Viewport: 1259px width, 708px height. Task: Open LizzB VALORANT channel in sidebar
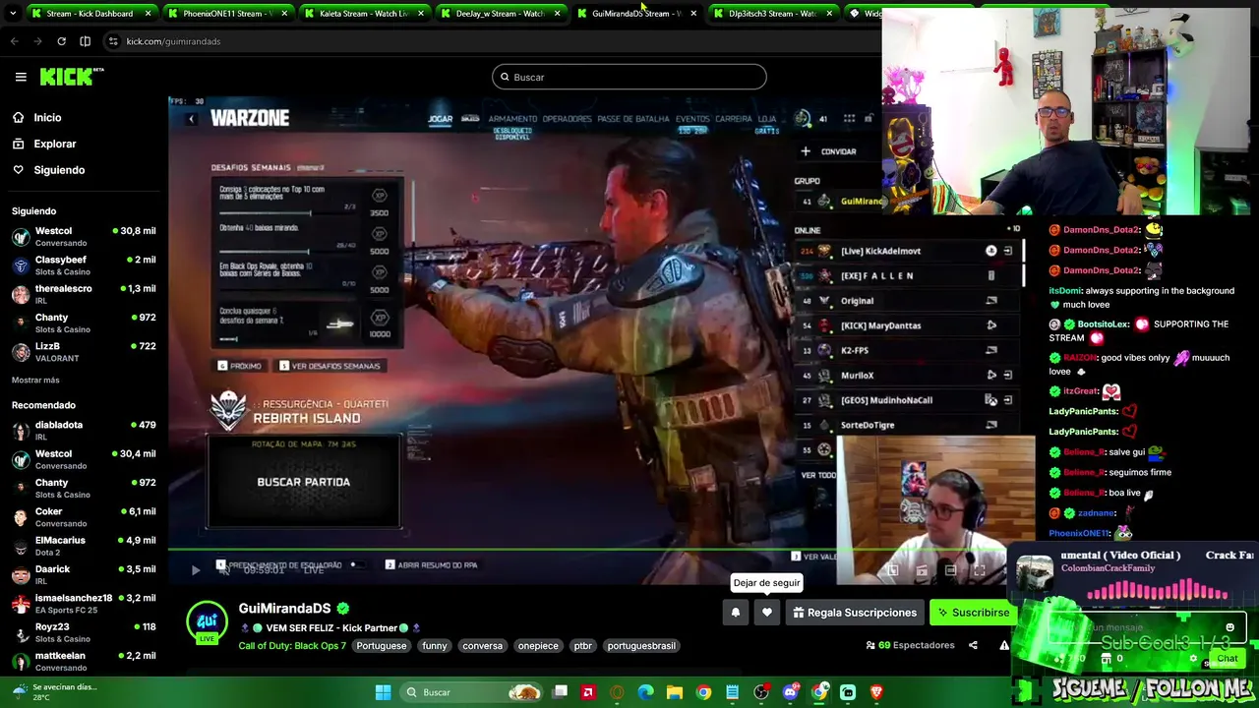pyautogui.click(x=84, y=352)
